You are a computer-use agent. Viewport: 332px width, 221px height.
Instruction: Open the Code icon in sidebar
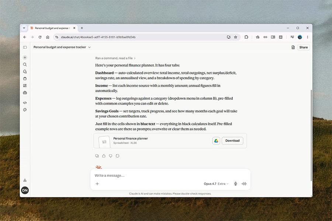click(x=25, y=103)
